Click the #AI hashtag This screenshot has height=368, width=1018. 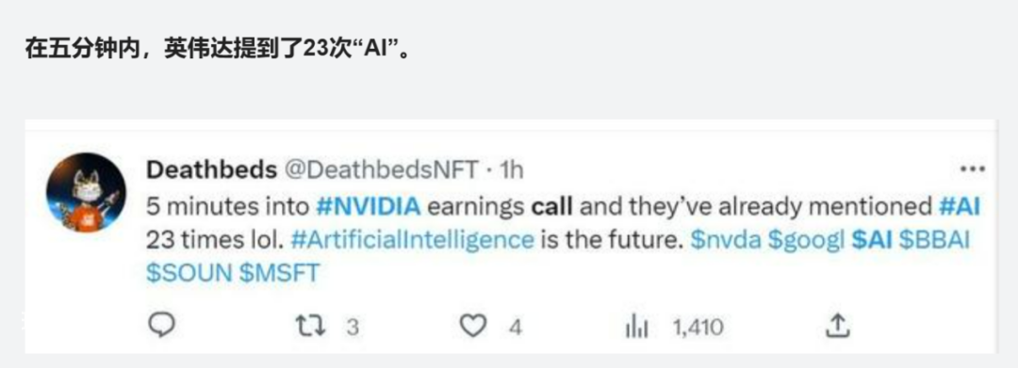tap(960, 206)
